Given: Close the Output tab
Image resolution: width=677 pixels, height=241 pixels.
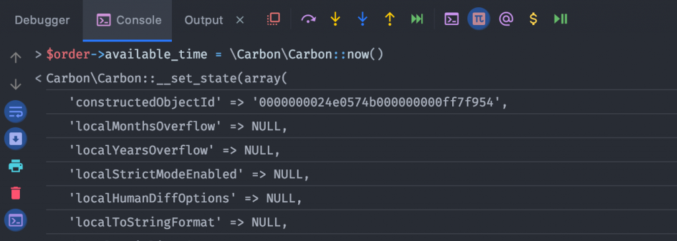Looking at the screenshot, I should tap(240, 20).
